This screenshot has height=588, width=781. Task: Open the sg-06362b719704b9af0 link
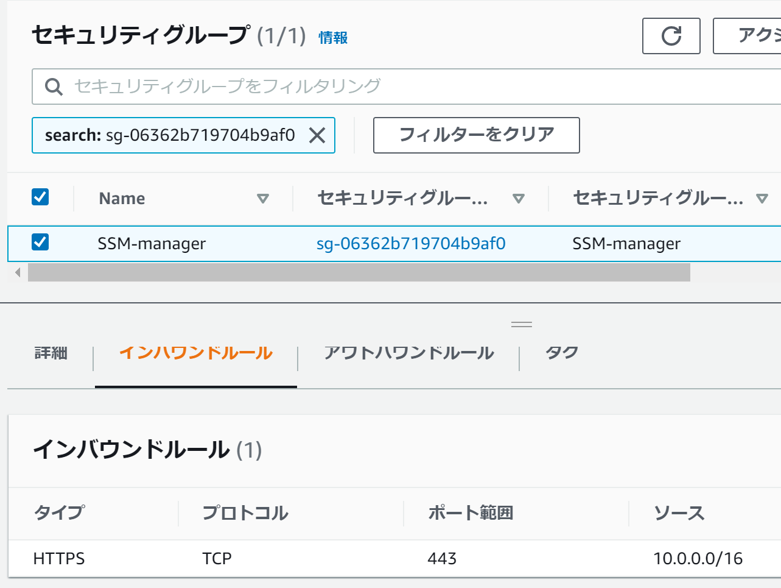click(x=411, y=244)
